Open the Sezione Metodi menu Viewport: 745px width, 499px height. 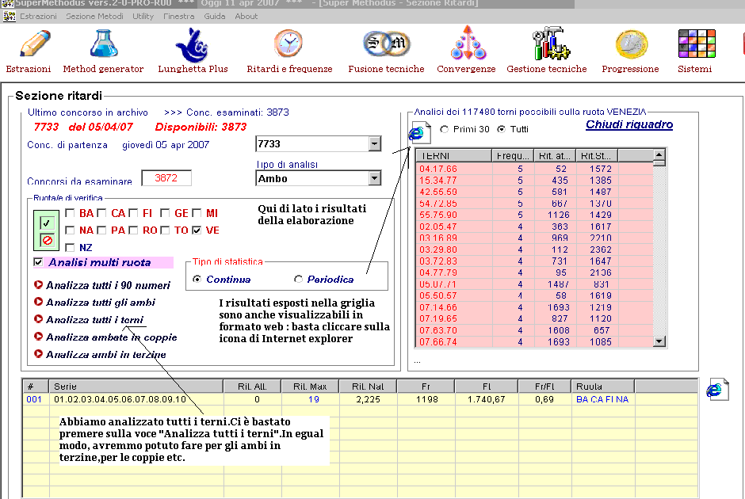(x=94, y=16)
